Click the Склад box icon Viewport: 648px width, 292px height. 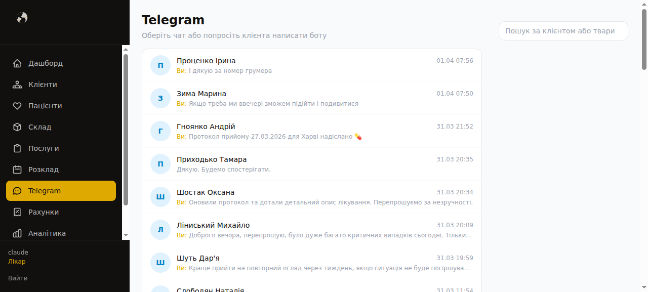(x=17, y=127)
